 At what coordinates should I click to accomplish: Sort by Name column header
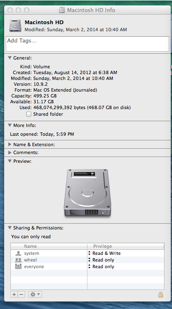[x=49, y=246]
